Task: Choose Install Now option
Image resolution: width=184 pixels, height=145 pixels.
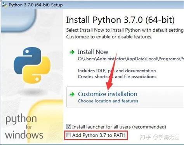Action: 93,52
